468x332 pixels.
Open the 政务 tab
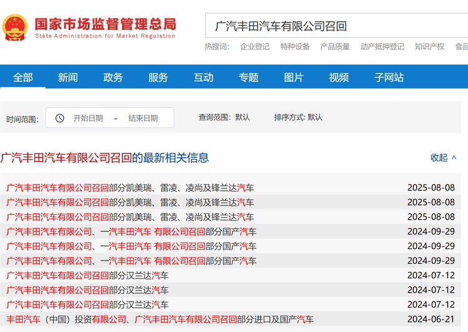click(113, 77)
